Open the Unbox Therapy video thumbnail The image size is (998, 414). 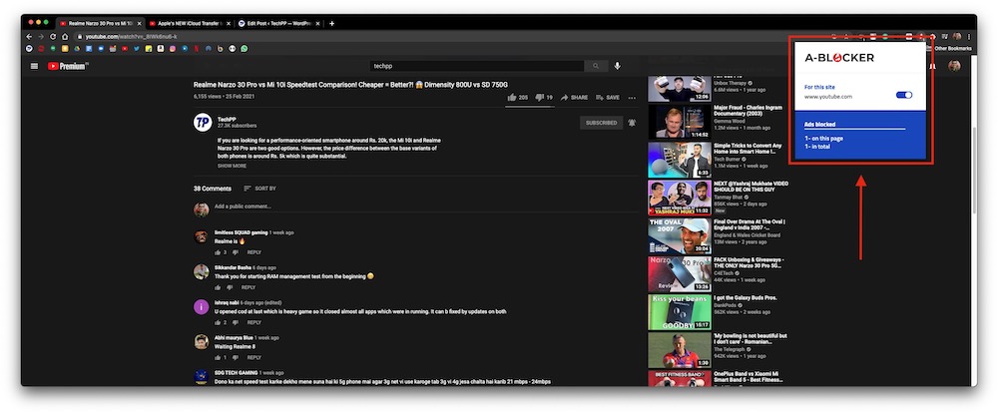tap(679, 89)
